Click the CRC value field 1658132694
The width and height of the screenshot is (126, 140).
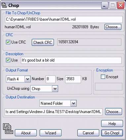[89, 42]
